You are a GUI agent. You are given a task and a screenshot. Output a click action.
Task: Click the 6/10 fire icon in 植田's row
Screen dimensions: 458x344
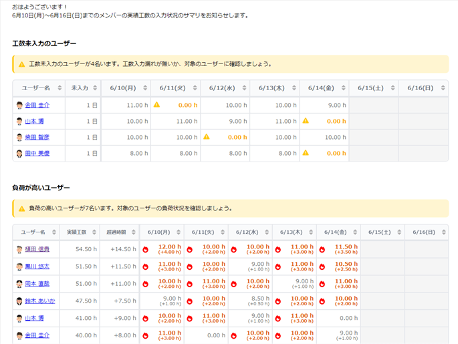144,249
